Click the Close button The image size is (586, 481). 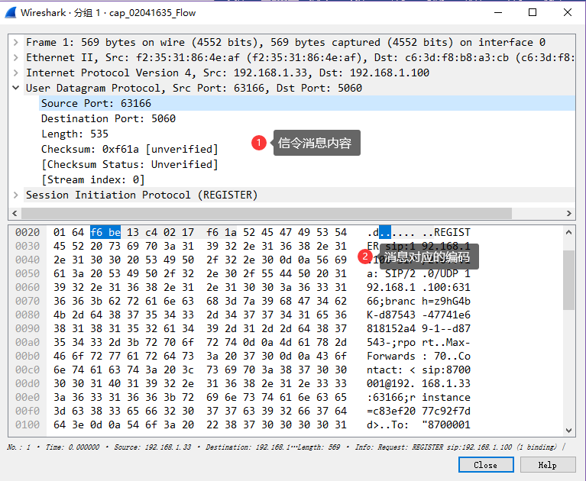click(x=486, y=465)
